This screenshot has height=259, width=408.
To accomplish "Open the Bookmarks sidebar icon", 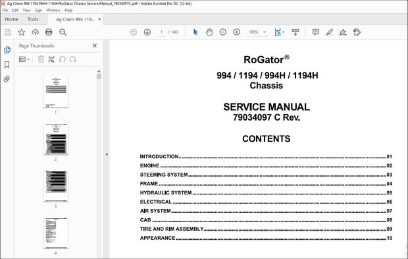I will tap(7, 65).
